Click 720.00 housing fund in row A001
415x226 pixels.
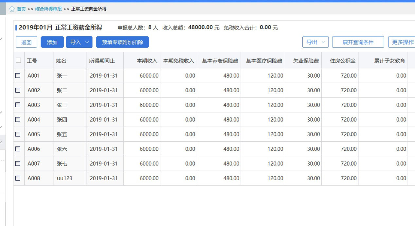pos(349,76)
